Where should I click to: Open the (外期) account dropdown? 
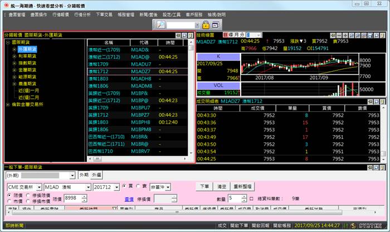click(72, 175)
